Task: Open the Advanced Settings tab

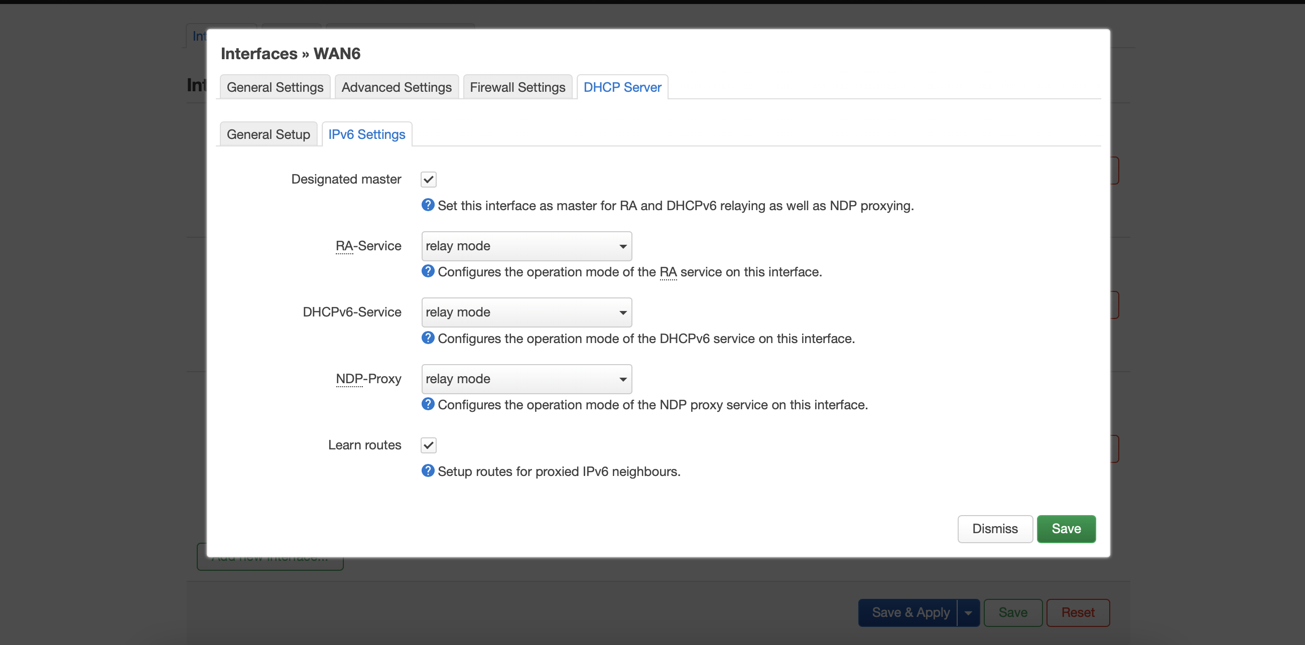Action: pos(396,87)
